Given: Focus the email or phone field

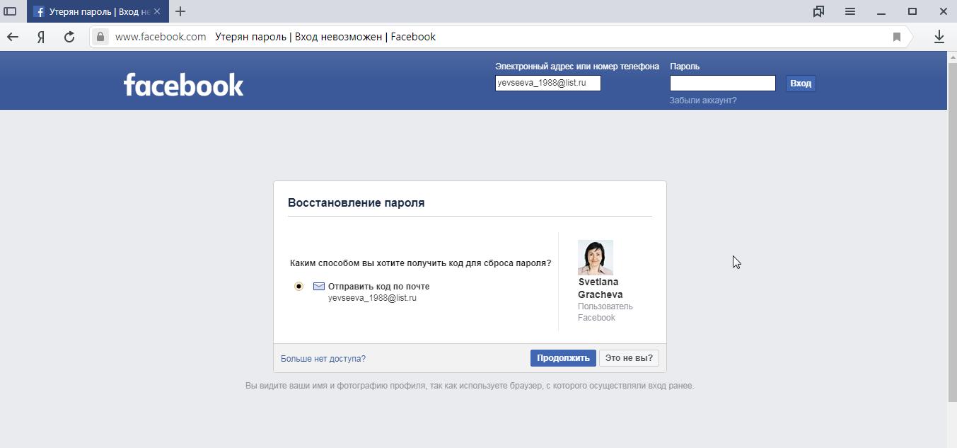Looking at the screenshot, I should pos(548,84).
